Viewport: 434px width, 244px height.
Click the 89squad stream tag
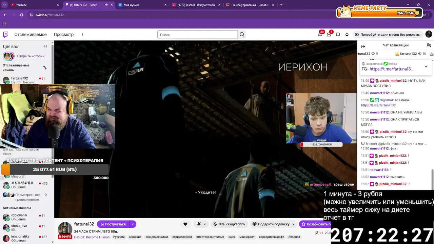click(294, 237)
